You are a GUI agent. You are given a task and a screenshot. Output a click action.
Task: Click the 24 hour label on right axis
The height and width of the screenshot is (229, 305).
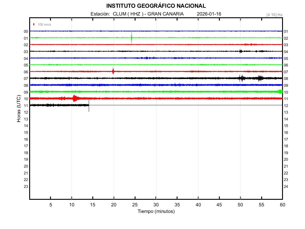(x=286, y=186)
